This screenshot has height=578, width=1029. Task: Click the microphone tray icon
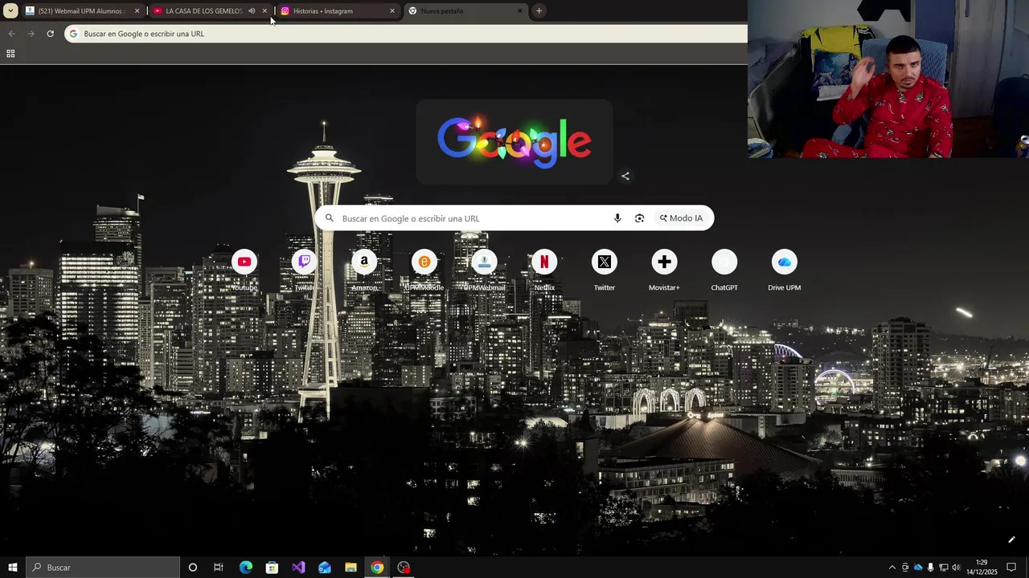[x=931, y=568]
